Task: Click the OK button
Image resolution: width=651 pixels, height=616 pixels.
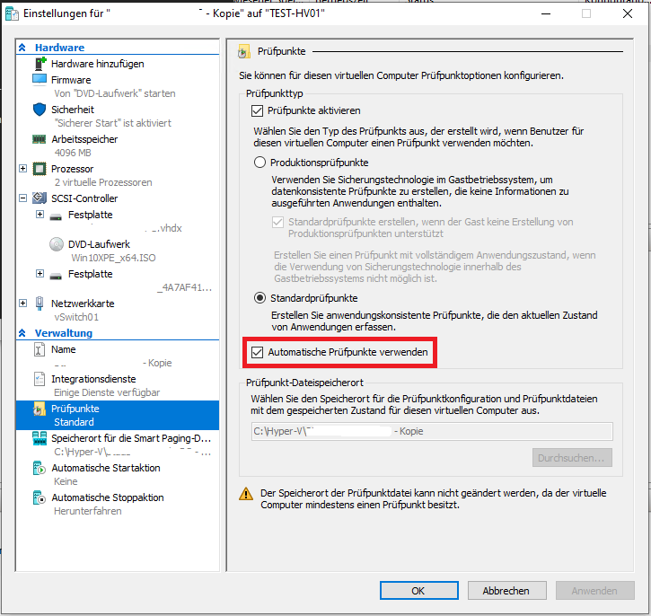Action: (418, 591)
